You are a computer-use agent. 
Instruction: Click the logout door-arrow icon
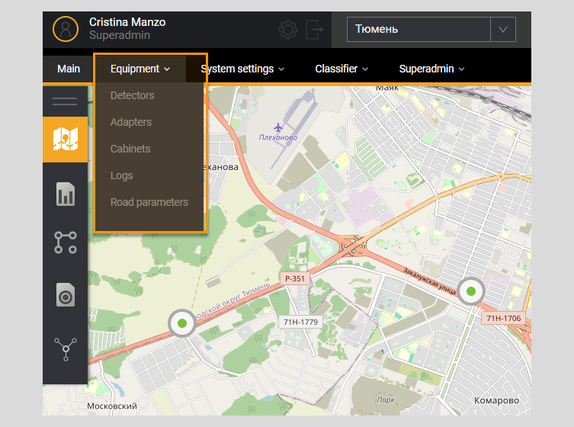point(315,30)
